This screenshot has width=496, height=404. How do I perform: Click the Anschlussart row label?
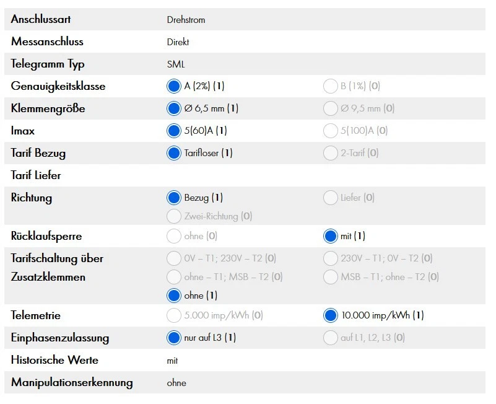41,20
